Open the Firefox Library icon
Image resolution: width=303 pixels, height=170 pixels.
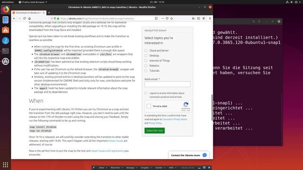pyautogui.click(x=194, y=18)
